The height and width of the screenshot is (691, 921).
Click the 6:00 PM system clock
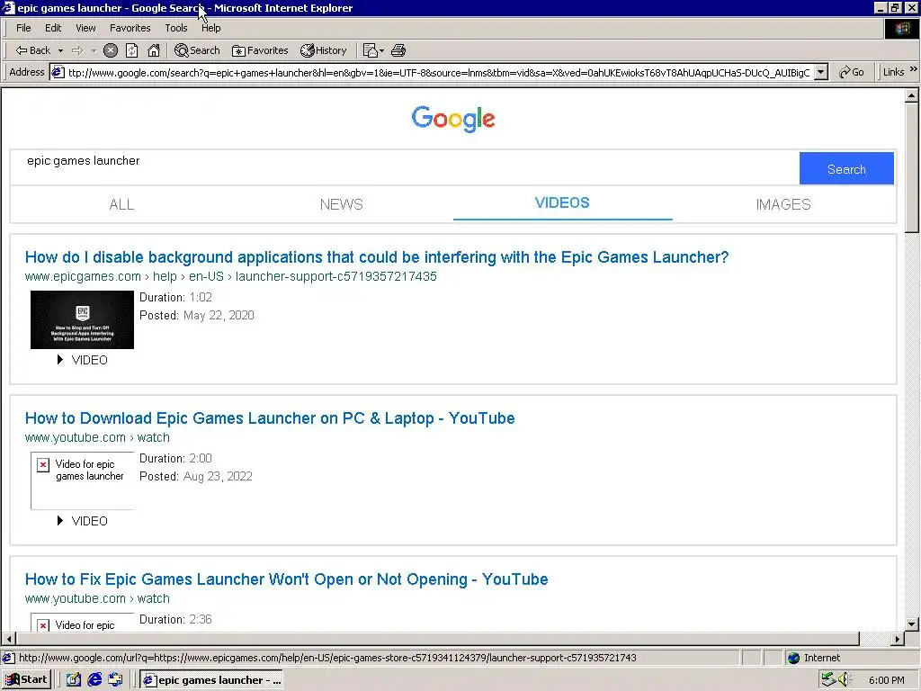pyautogui.click(x=886, y=680)
